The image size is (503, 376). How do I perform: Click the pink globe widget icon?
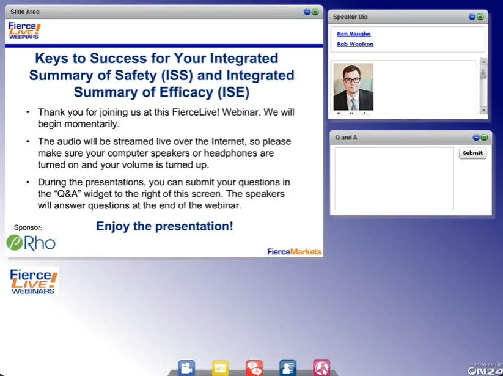[x=321, y=368]
